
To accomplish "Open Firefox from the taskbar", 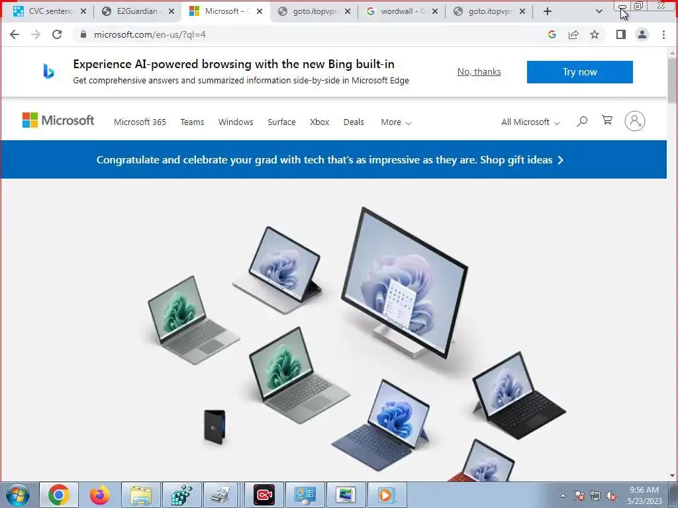I will 99,495.
